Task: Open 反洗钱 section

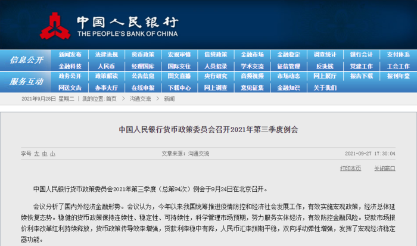Action: [x=325, y=66]
